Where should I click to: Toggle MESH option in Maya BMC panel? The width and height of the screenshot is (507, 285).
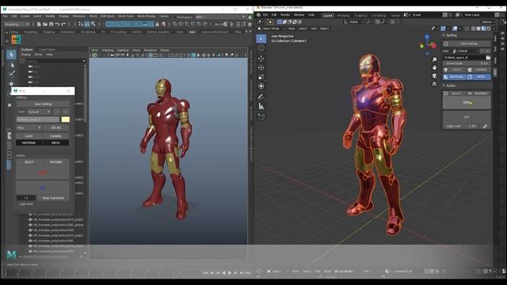(x=55, y=142)
